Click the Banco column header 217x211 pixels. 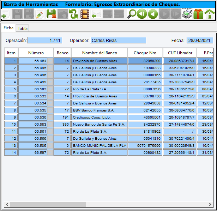pyautogui.click(x=62, y=53)
